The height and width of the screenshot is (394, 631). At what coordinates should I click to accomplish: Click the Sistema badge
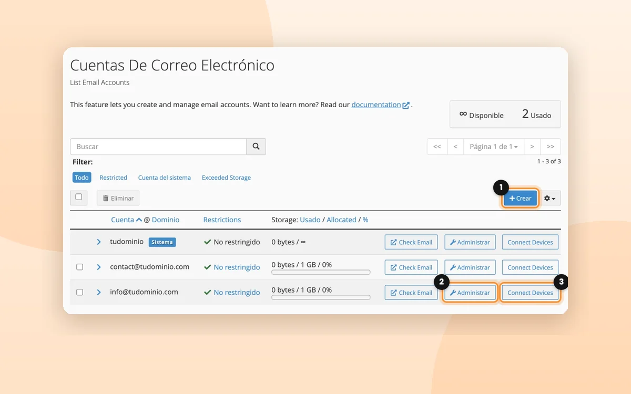click(162, 242)
